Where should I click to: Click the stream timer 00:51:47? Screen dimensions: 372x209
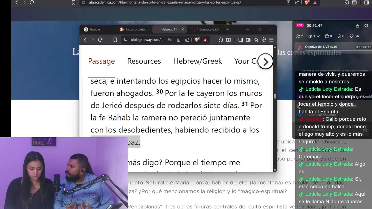[x=314, y=26]
